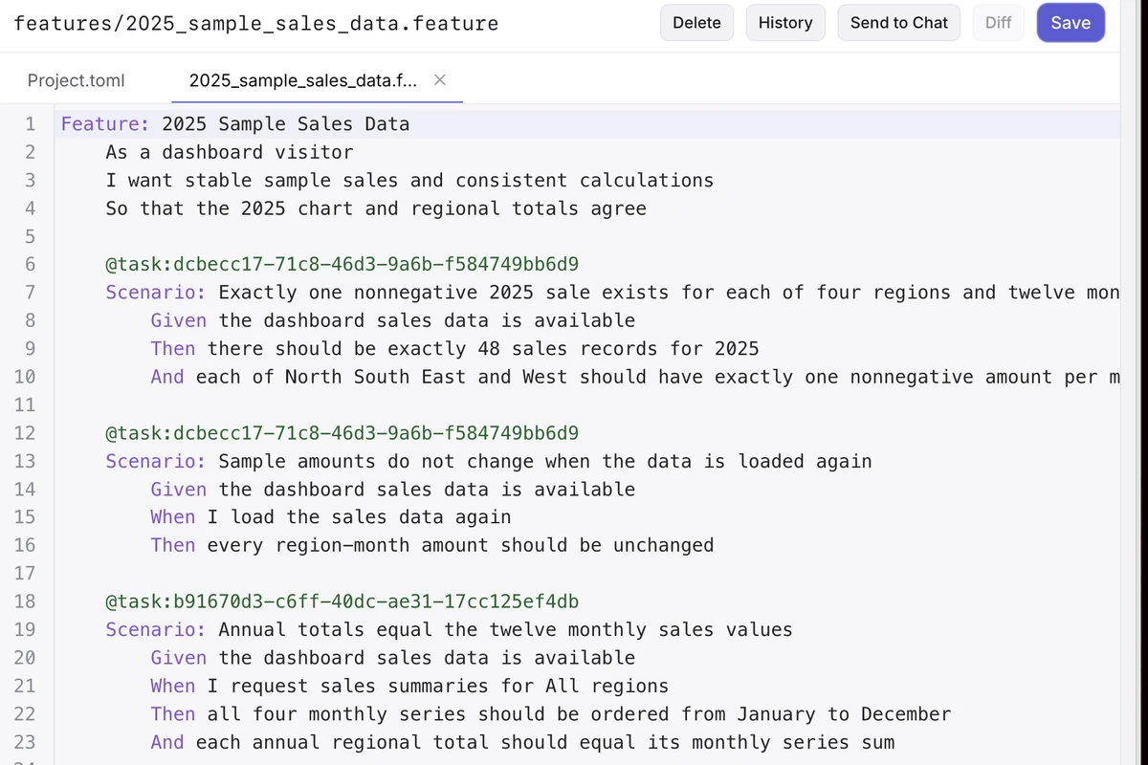
Task: Click line number 1 in the gutter
Action: point(31,124)
